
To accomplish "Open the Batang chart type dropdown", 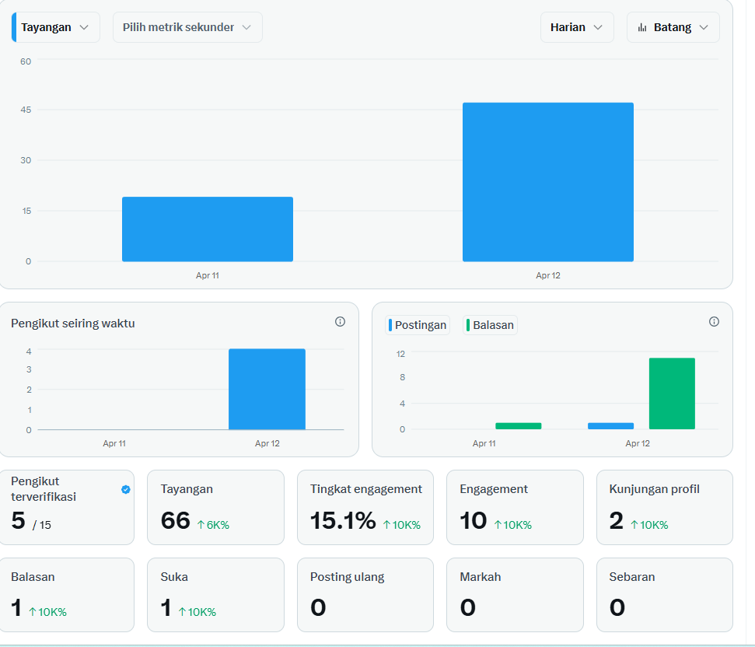I will click(x=673, y=27).
